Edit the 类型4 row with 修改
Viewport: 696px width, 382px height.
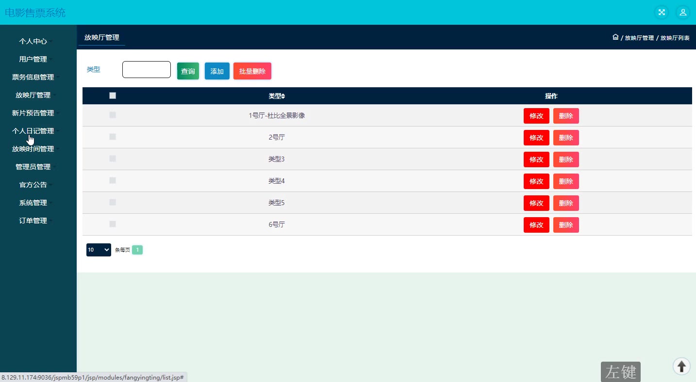pyautogui.click(x=536, y=181)
